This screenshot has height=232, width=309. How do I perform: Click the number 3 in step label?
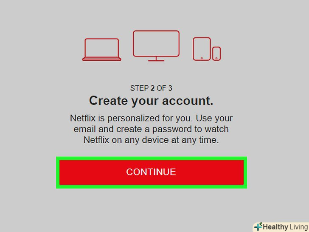[x=170, y=88]
